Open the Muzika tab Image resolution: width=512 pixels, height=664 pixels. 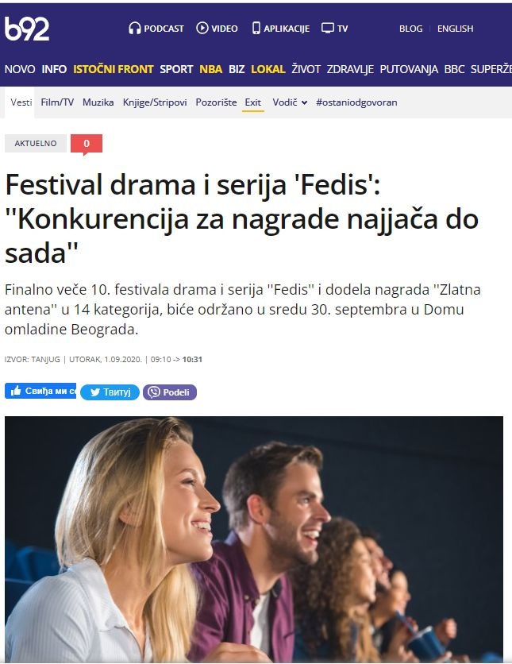(98, 102)
